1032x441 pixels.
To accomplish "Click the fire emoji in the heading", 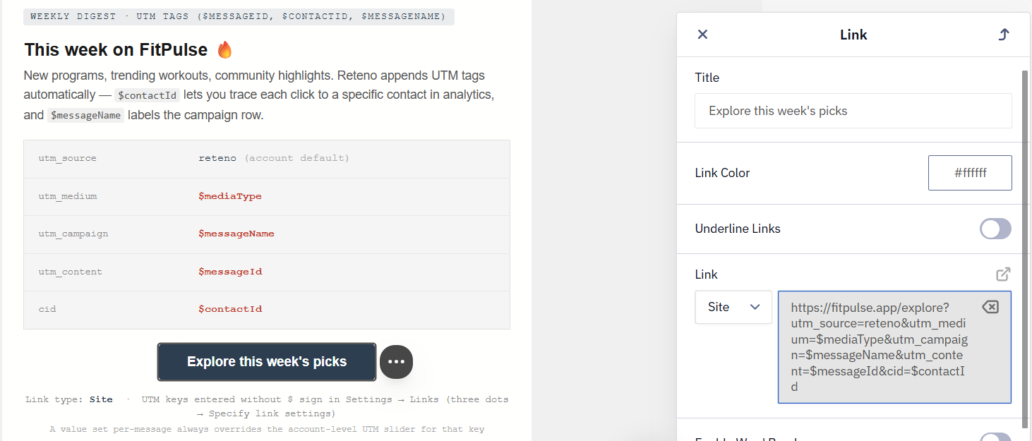I will (x=224, y=50).
